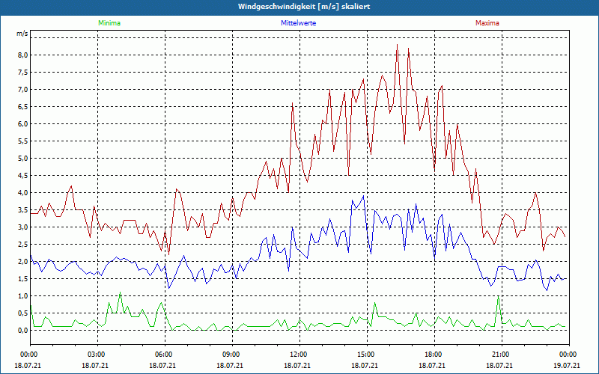Image resolution: width=599 pixels, height=374 pixels.
Task: Click the red Maxima peak above 8,0
Action: [398, 45]
